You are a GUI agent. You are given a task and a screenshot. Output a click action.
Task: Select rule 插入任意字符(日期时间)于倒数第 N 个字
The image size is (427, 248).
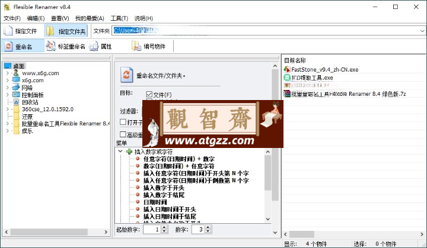click(196, 181)
